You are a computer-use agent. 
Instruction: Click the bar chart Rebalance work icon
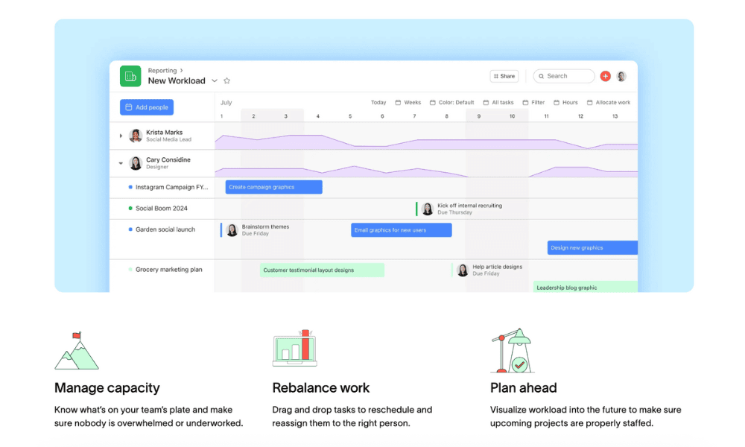(x=295, y=348)
